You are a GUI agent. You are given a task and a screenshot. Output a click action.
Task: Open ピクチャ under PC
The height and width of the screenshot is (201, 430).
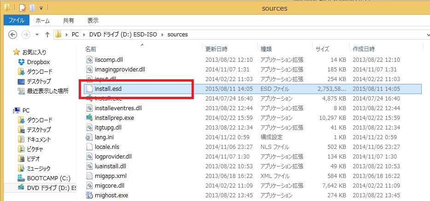[x=35, y=149]
